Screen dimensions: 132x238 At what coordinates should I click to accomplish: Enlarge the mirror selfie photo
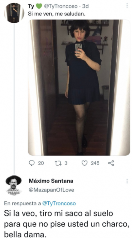(x=79, y=87)
